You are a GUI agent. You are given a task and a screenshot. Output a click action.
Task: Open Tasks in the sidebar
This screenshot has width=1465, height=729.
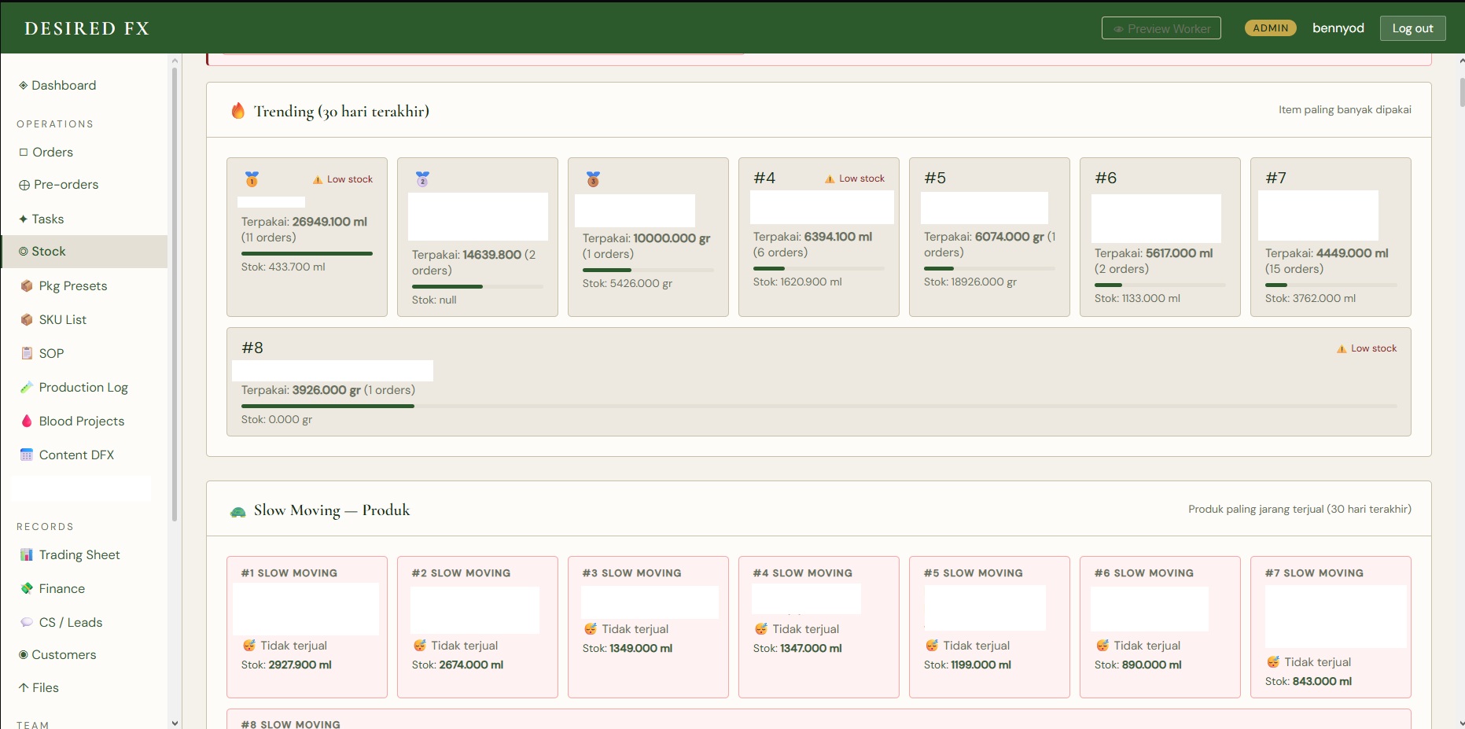pos(41,219)
